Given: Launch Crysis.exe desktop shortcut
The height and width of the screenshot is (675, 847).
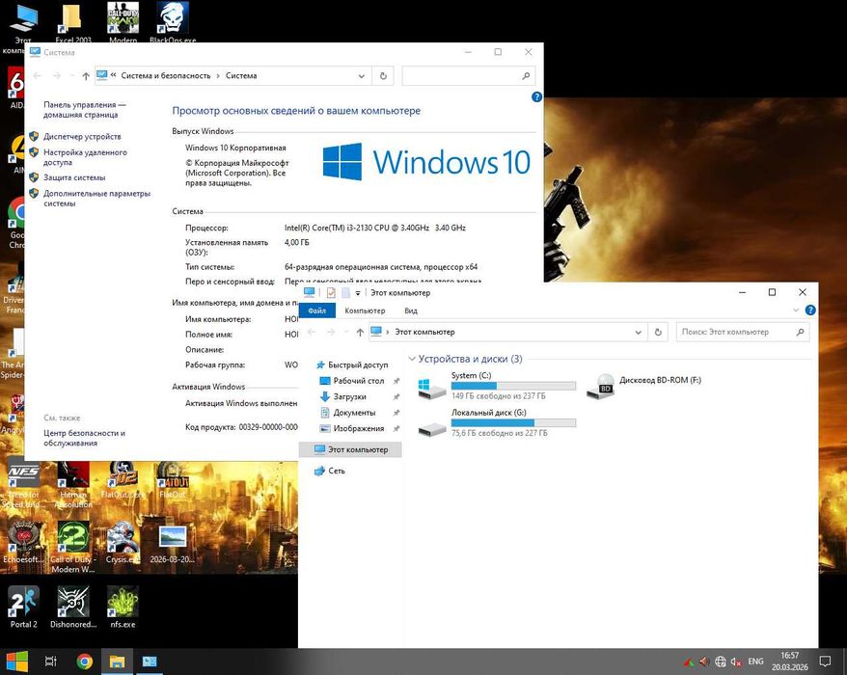Looking at the screenshot, I should click(x=123, y=542).
